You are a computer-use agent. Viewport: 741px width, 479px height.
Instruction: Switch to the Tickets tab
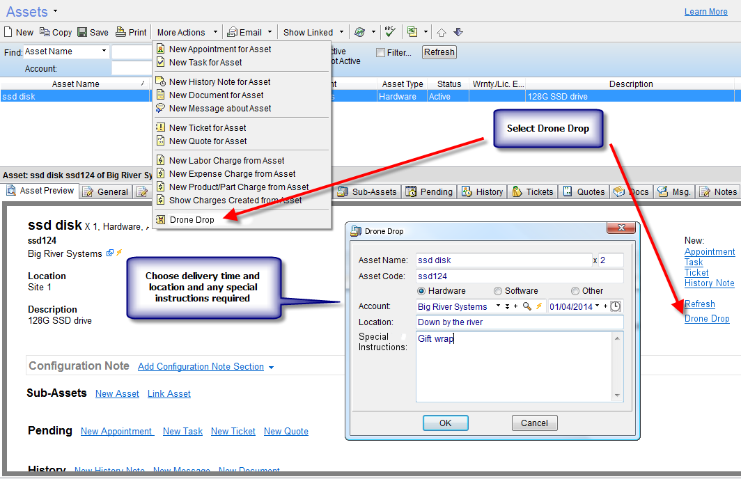(x=533, y=191)
